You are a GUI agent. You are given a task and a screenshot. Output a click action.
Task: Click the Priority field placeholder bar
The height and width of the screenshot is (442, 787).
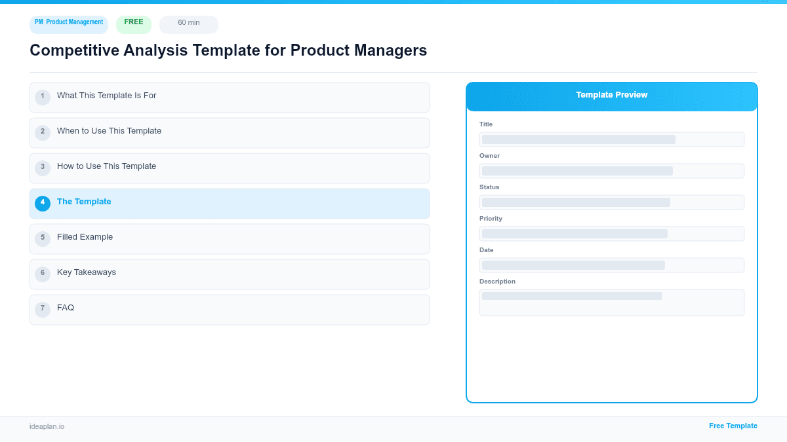(611, 233)
